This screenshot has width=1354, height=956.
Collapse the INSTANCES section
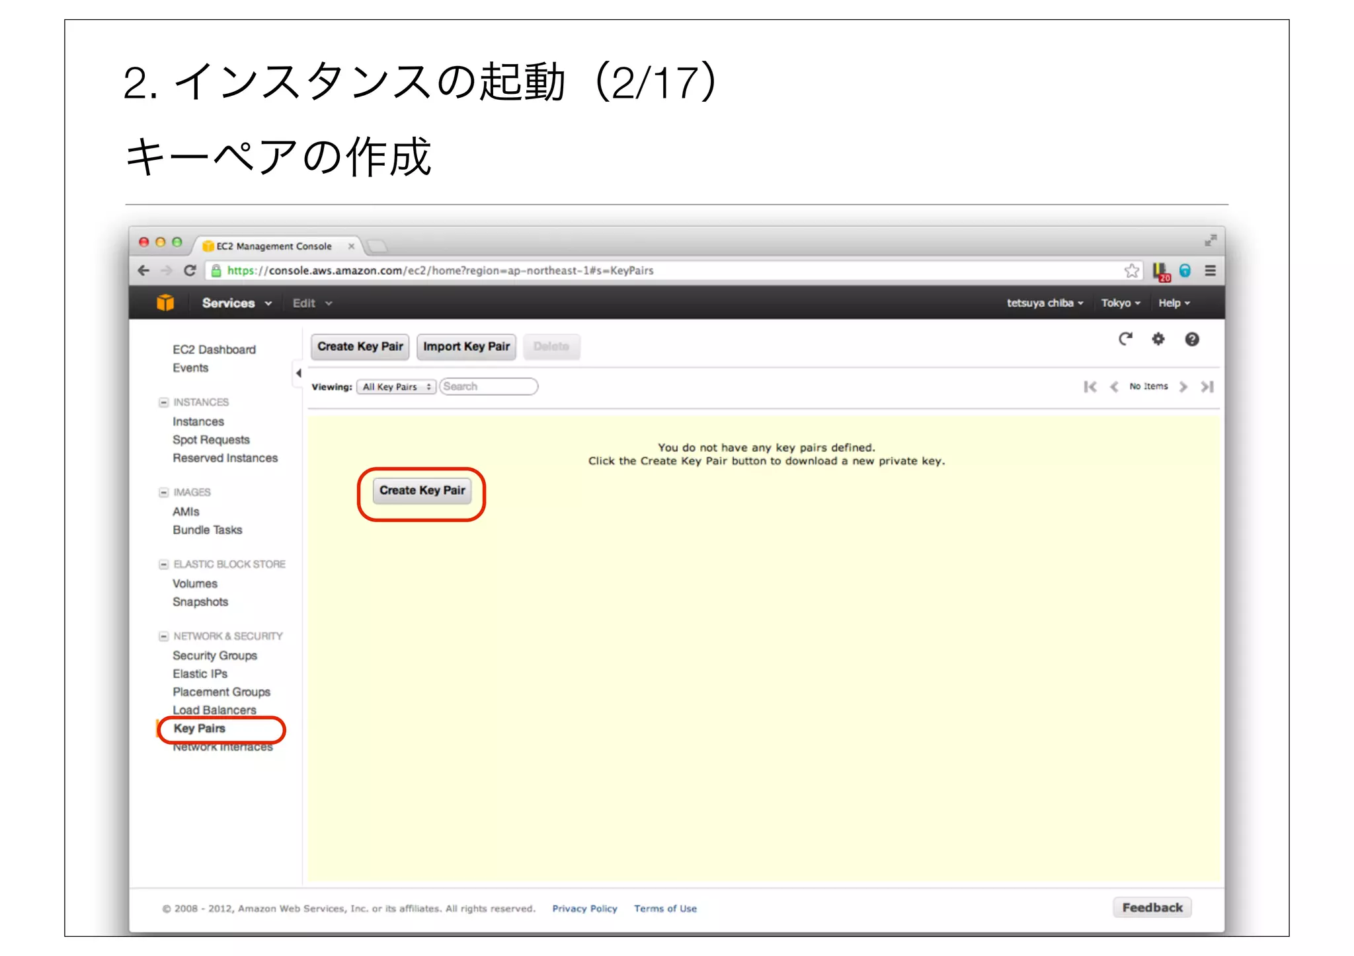tap(163, 402)
